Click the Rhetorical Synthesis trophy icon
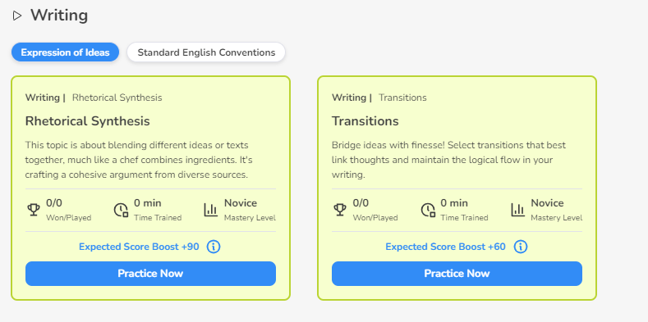The image size is (648, 322). point(34,210)
